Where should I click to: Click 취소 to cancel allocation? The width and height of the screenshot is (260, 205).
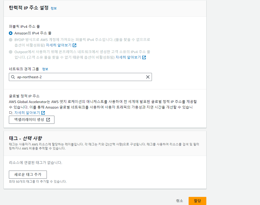pyautogui.click(x=179, y=201)
